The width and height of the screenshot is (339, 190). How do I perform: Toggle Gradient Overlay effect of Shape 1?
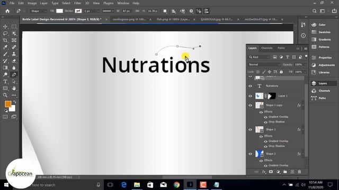coord(266,141)
